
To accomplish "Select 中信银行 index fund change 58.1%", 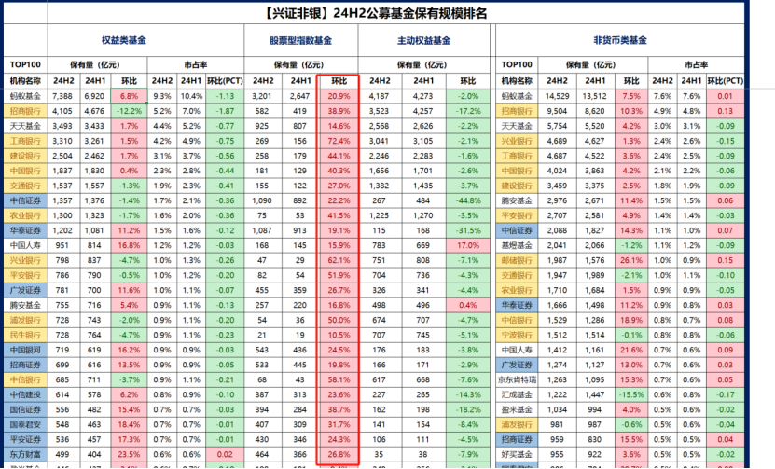I will click(x=339, y=379).
